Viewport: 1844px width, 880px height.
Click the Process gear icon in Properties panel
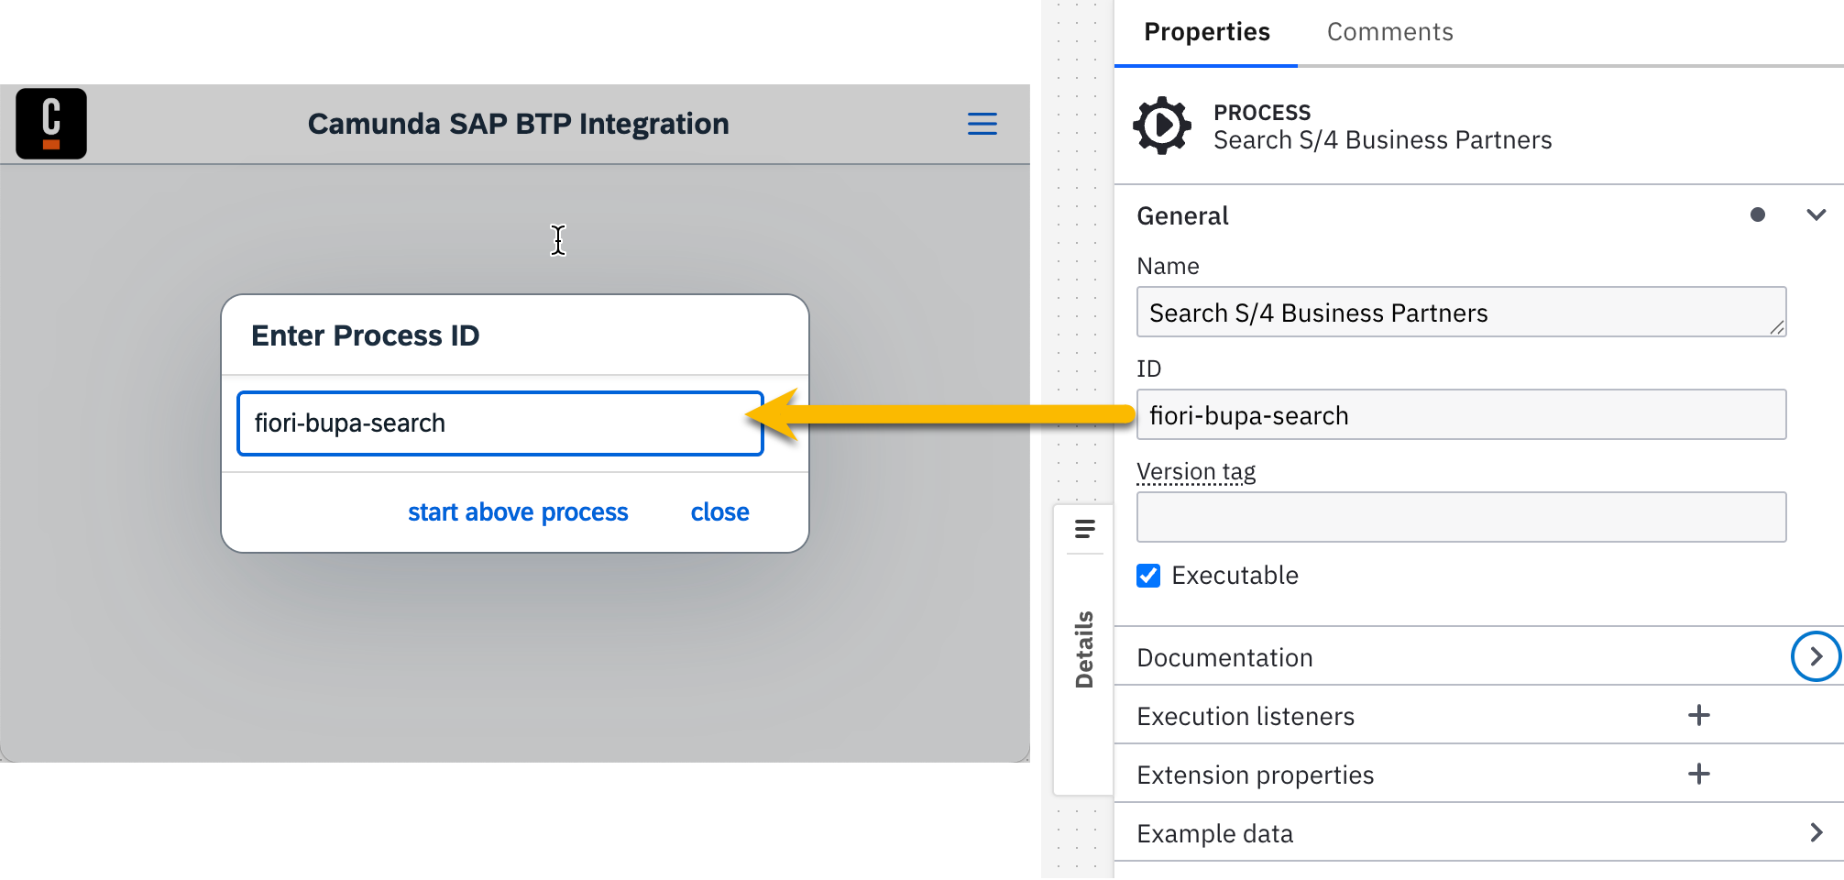[x=1161, y=126]
